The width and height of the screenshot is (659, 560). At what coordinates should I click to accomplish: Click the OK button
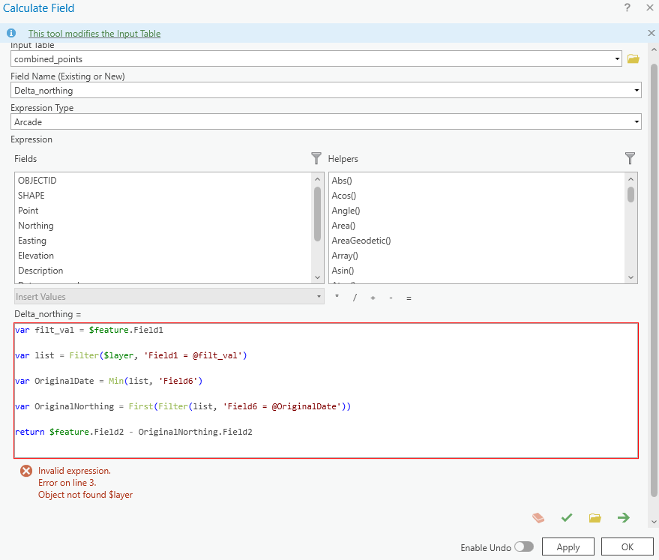pos(627,547)
